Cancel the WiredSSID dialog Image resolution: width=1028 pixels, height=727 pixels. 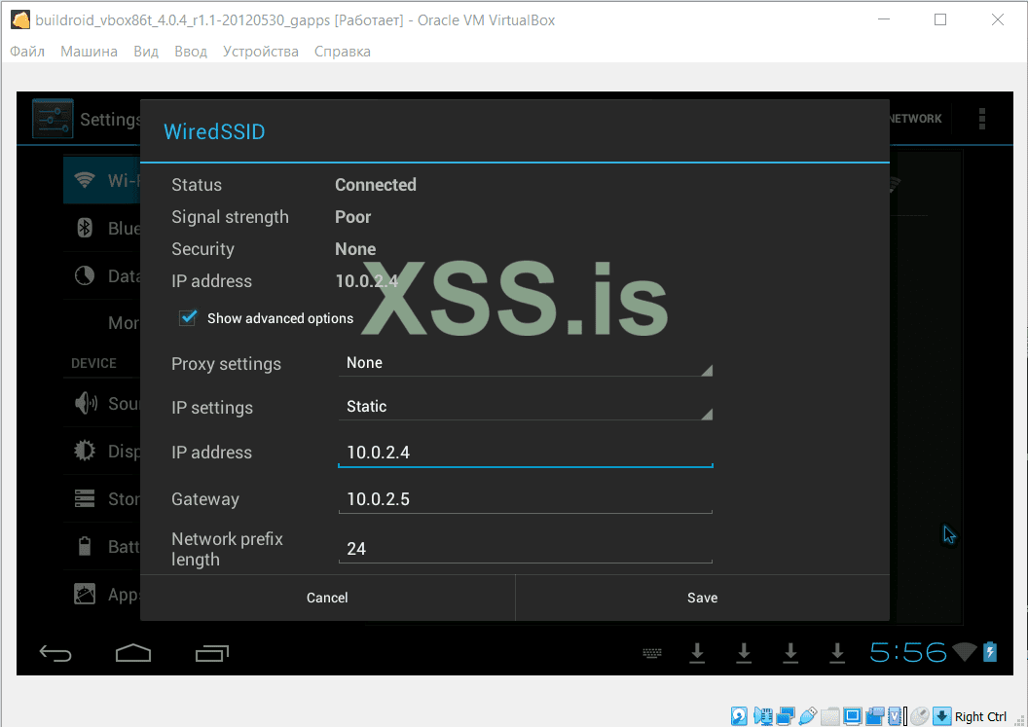pos(327,598)
